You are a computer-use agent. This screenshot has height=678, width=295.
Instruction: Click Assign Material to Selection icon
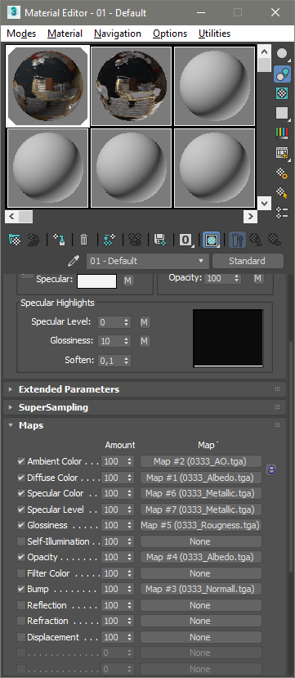pos(58,239)
